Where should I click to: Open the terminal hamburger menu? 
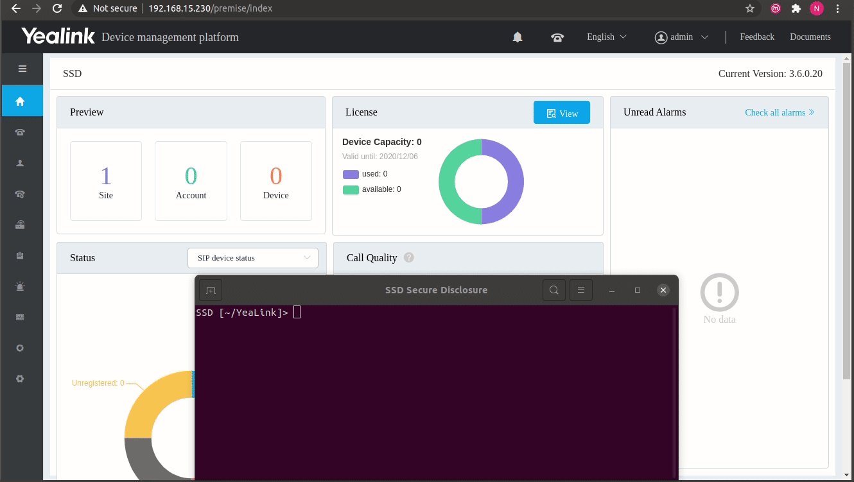click(580, 290)
